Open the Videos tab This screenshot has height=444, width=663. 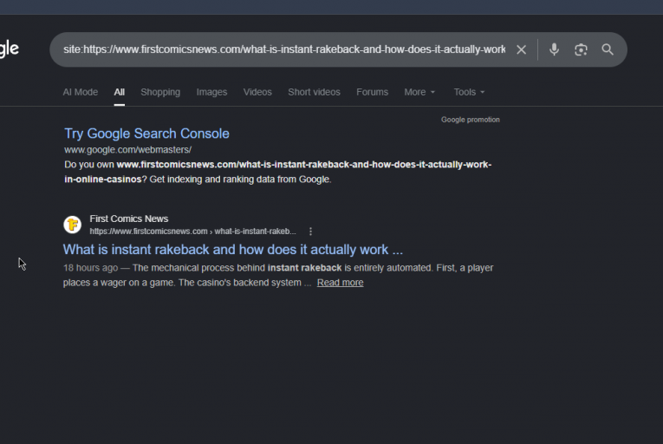click(257, 92)
